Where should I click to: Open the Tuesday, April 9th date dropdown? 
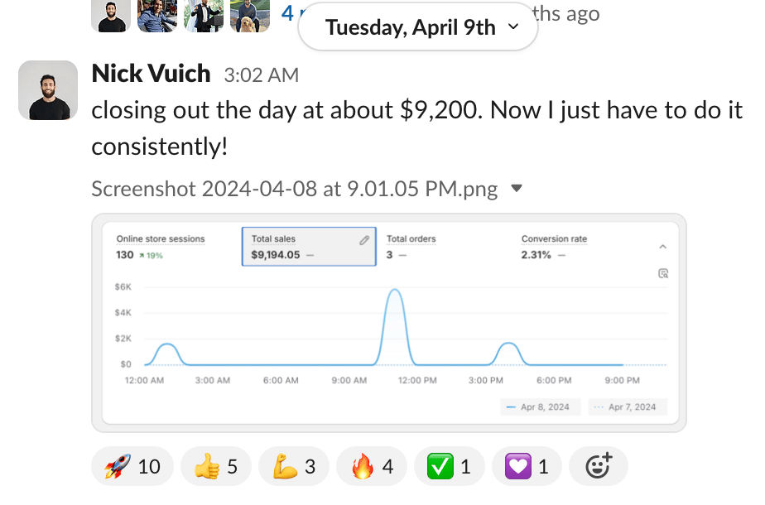pyautogui.click(x=417, y=27)
